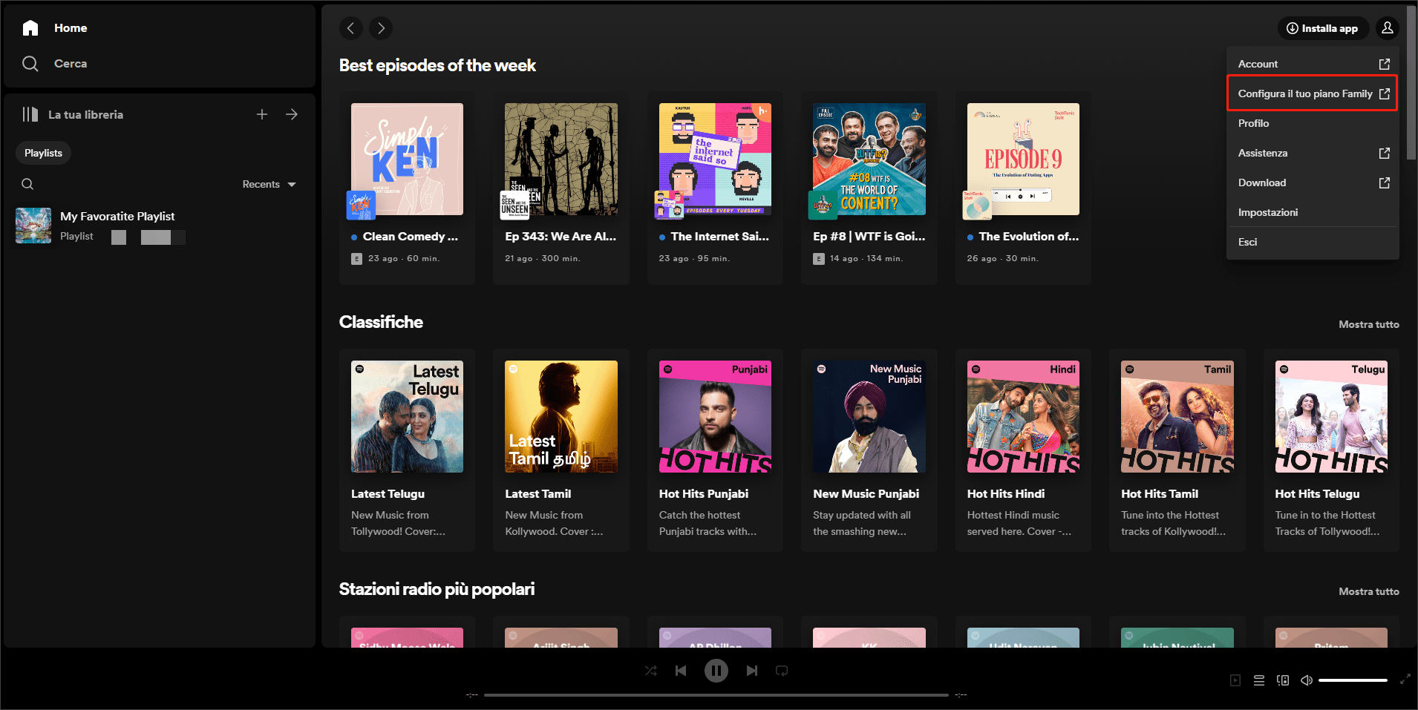Image resolution: width=1418 pixels, height=710 pixels.
Task: Choose Account in the user menu
Action: pos(1313,64)
